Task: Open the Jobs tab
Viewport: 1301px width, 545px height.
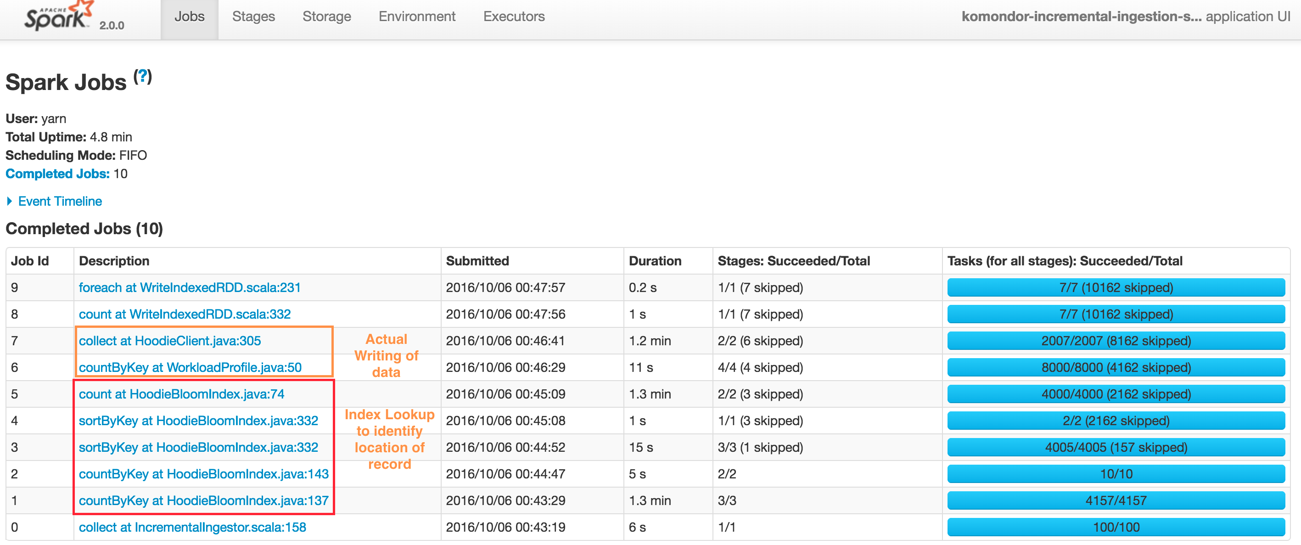Action: (190, 17)
